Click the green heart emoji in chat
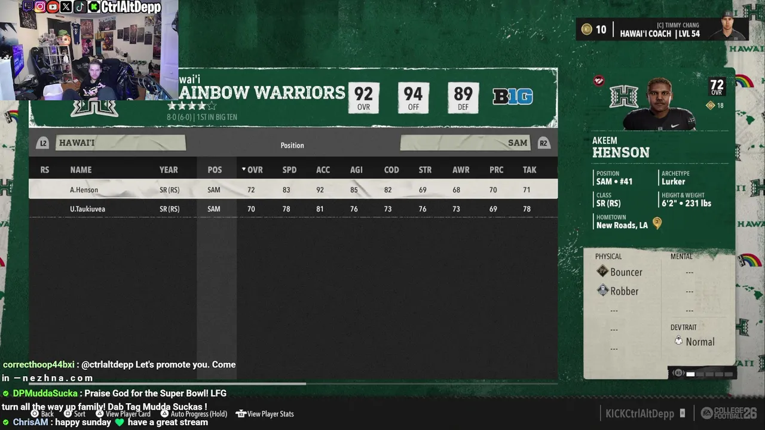The width and height of the screenshot is (765, 430). coord(120,422)
